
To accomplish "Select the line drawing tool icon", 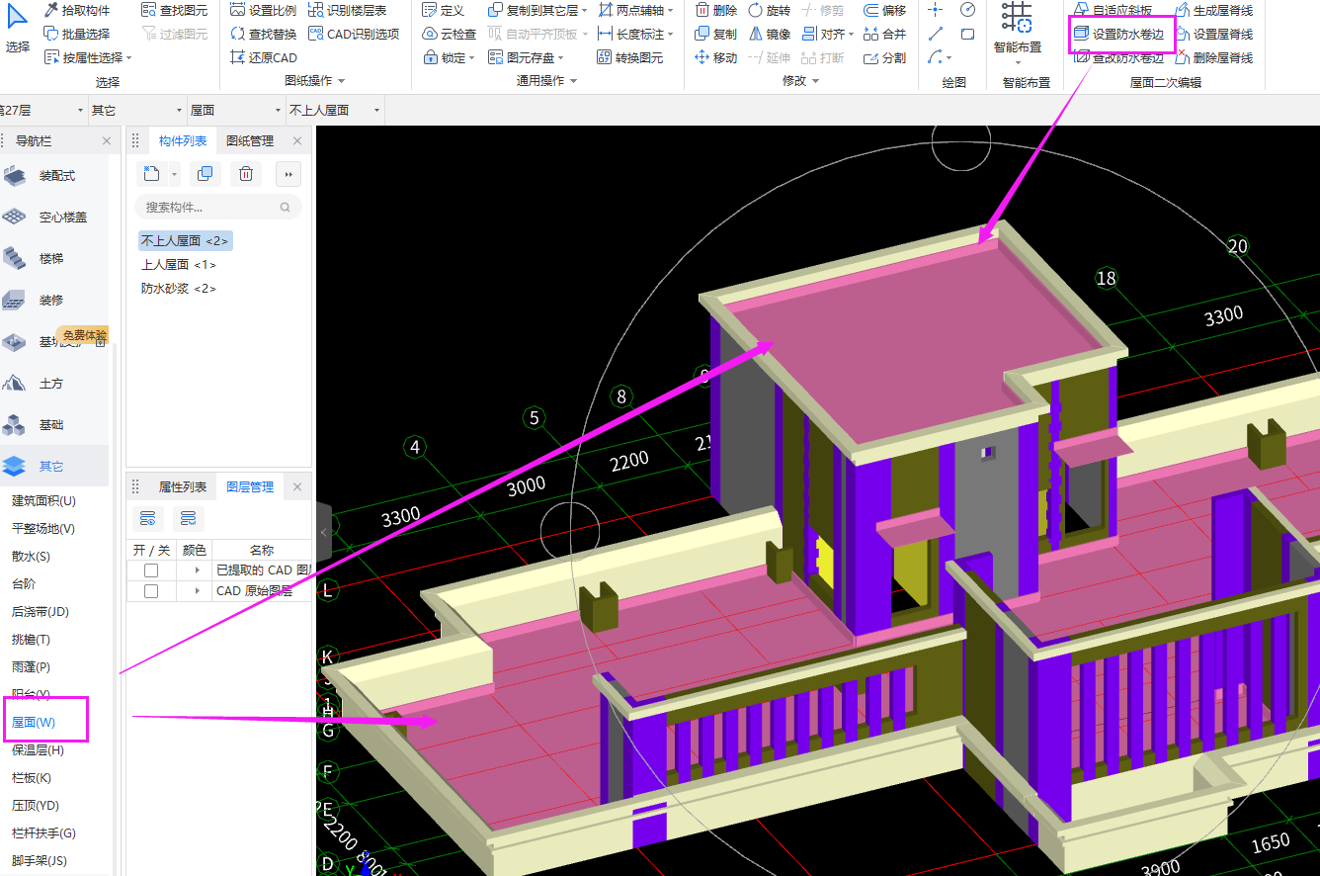I will (936, 34).
